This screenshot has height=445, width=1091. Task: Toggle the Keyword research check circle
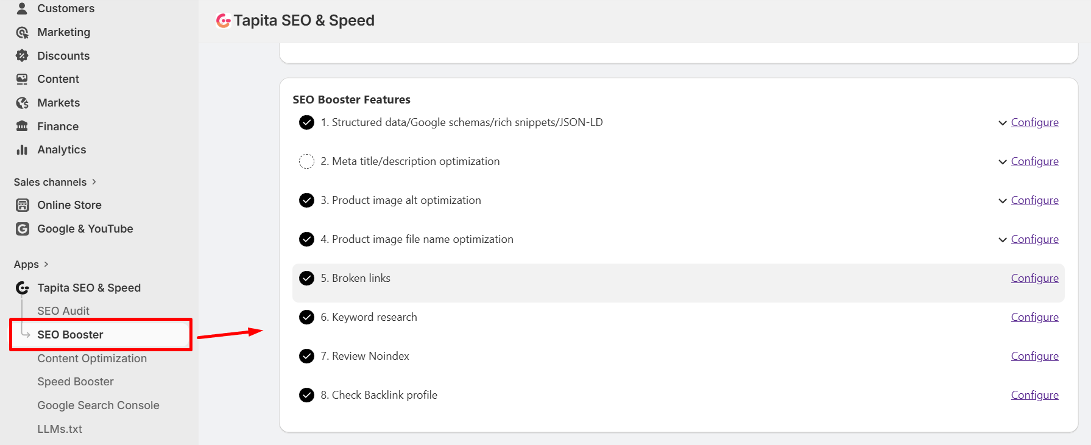click(306, 317)
